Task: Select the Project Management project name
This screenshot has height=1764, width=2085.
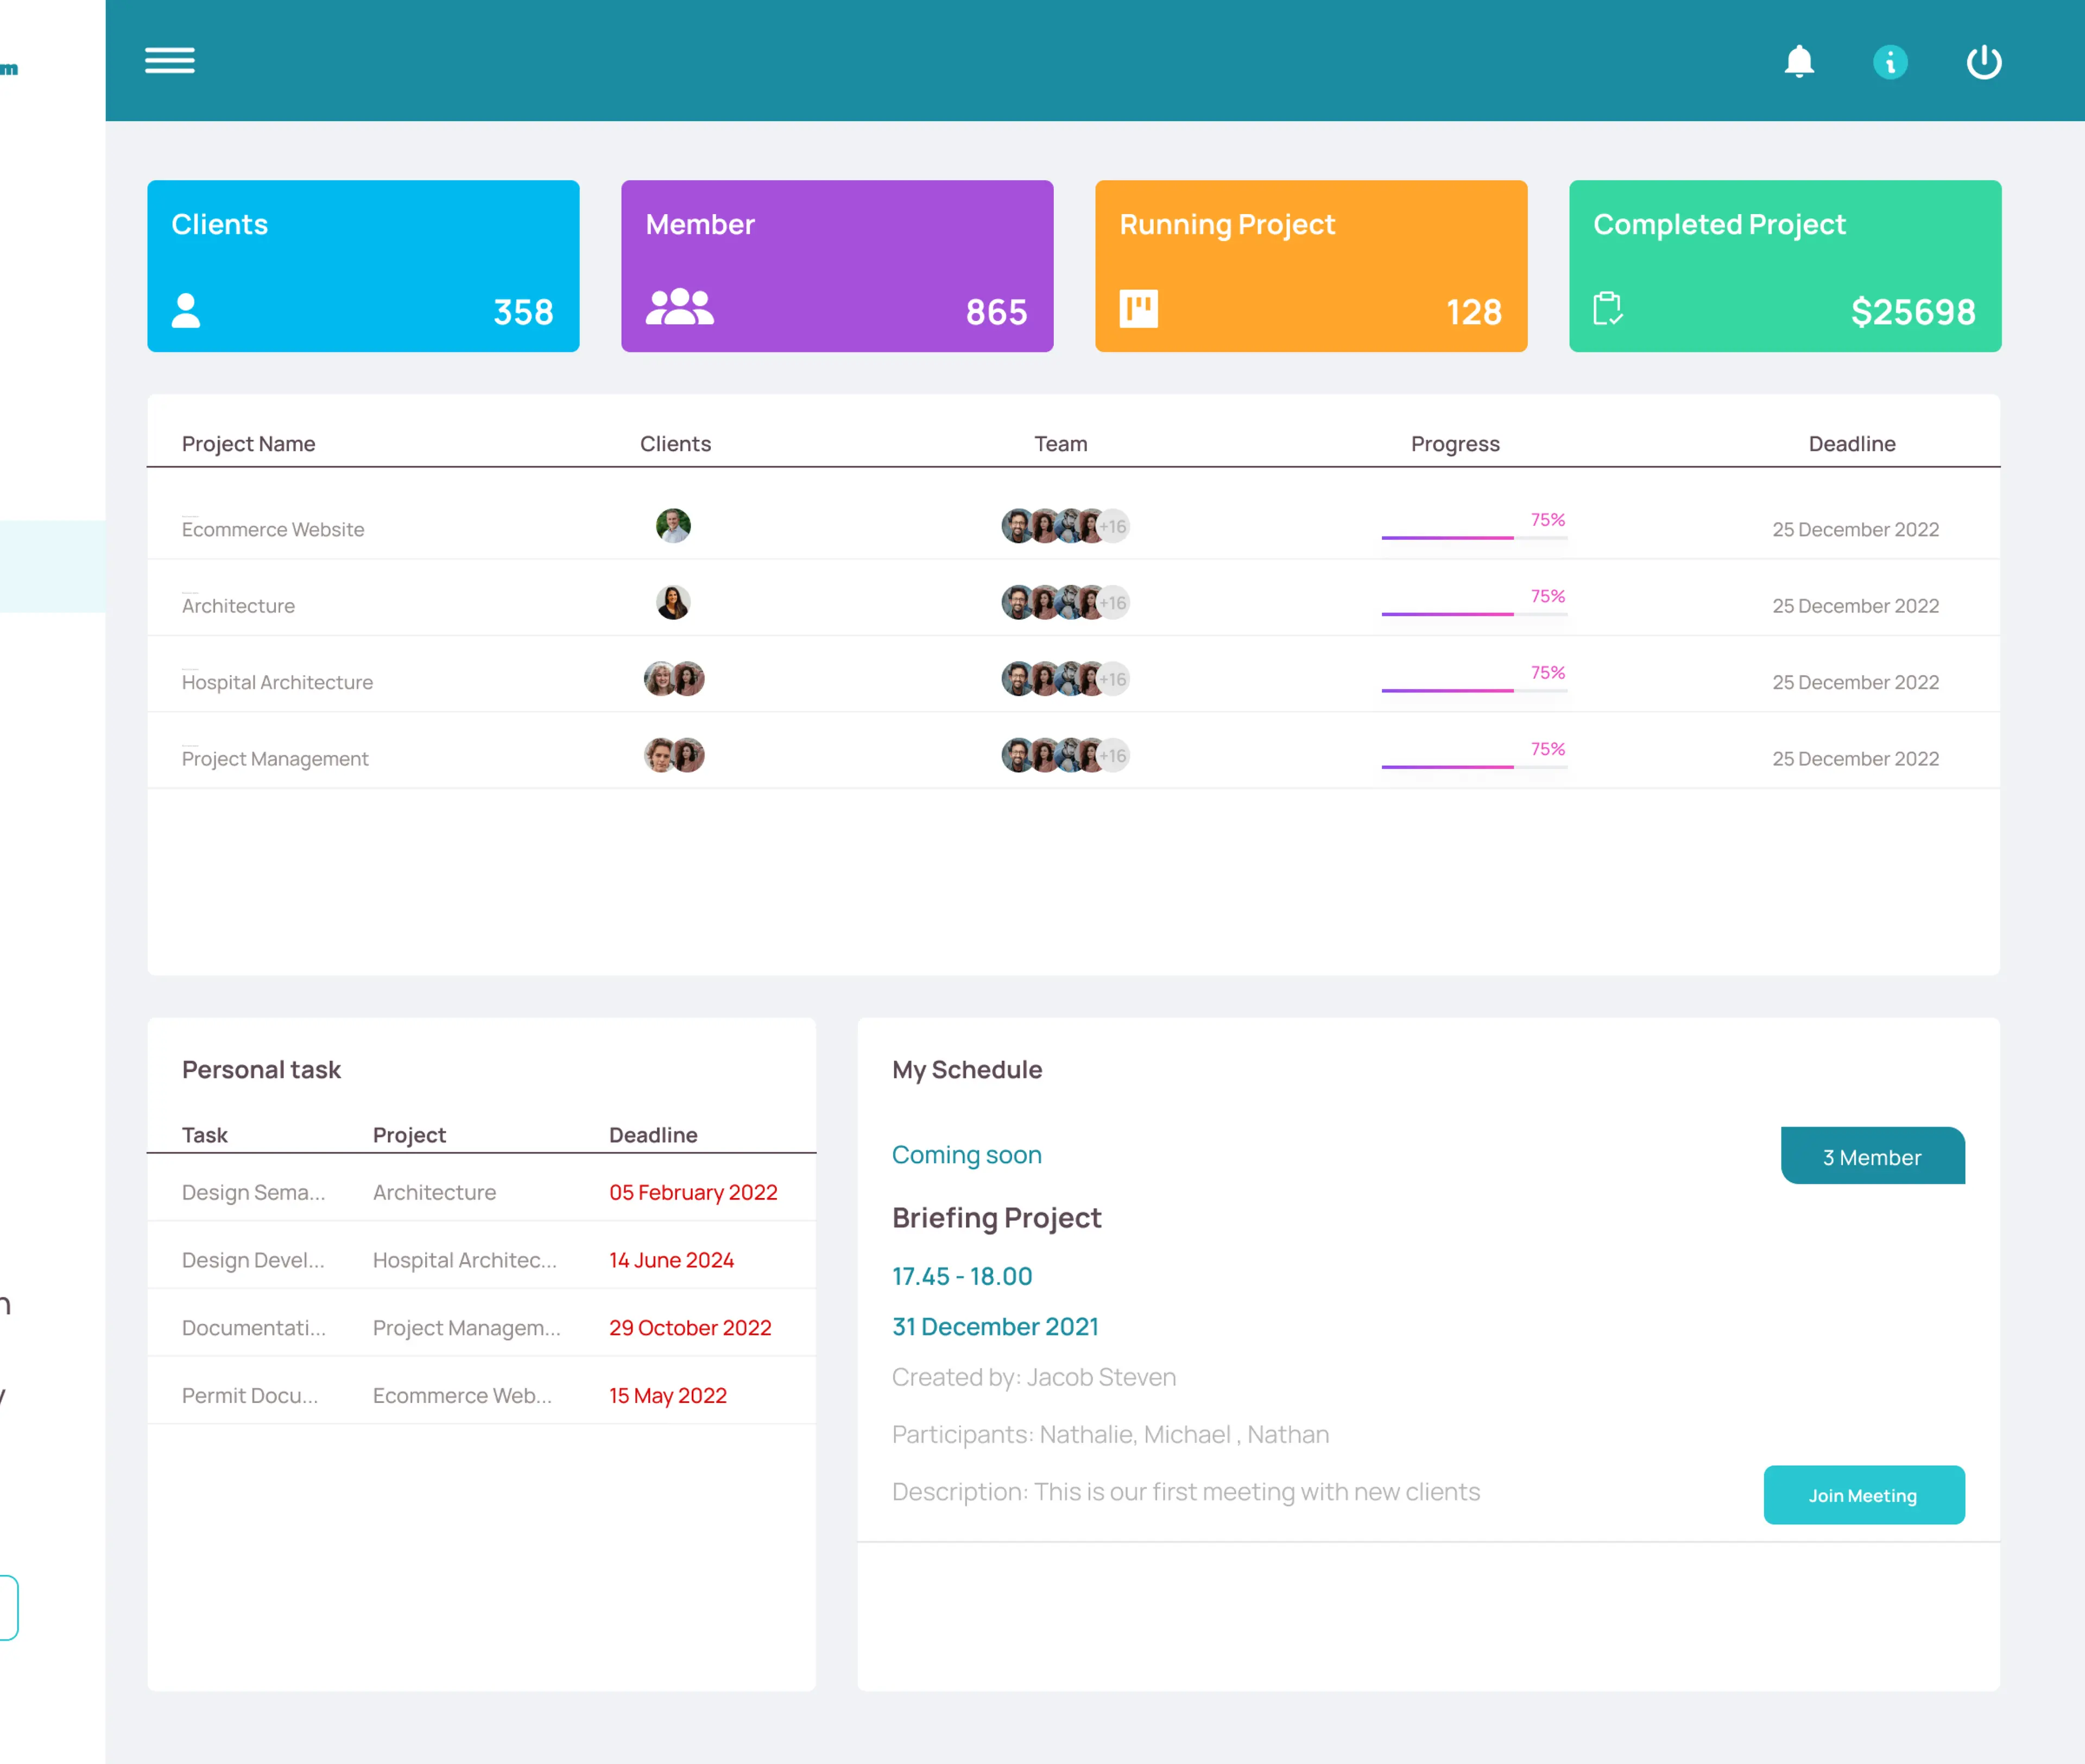Action: point(275,759)
